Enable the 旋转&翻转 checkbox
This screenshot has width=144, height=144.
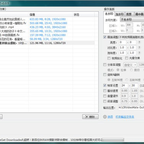(105, 74)
